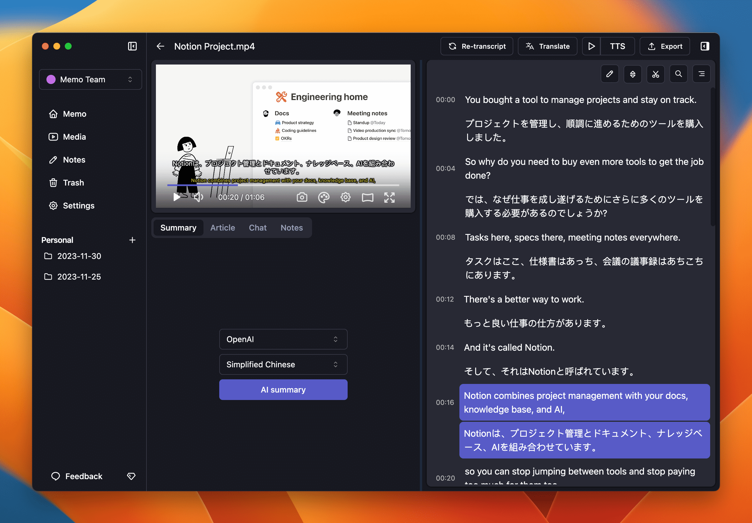The width and height of the screenshot is (752, 523).
Task: Select the Chat tab
Action: coord(257,227)
